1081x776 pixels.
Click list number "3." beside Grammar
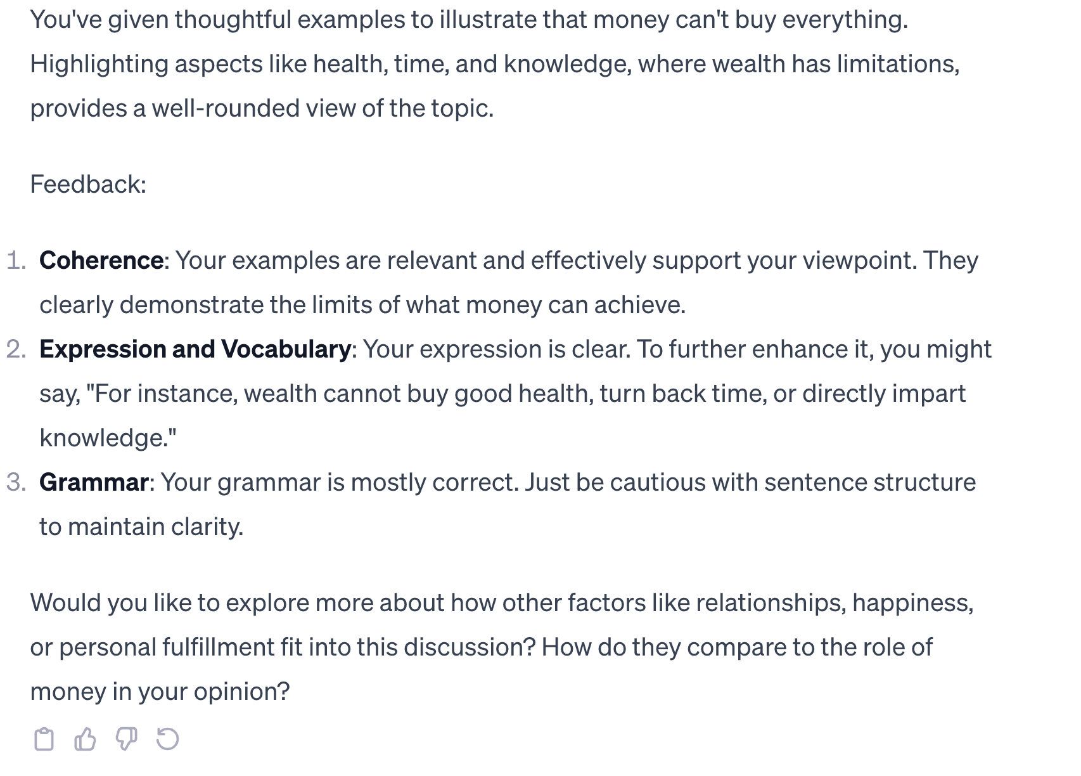pos(16,482)
